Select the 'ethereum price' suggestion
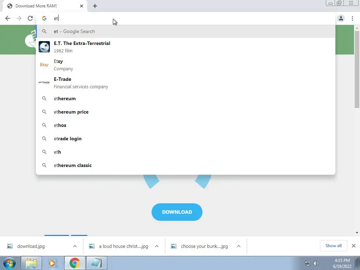360x270 pixels. point(186,112)
